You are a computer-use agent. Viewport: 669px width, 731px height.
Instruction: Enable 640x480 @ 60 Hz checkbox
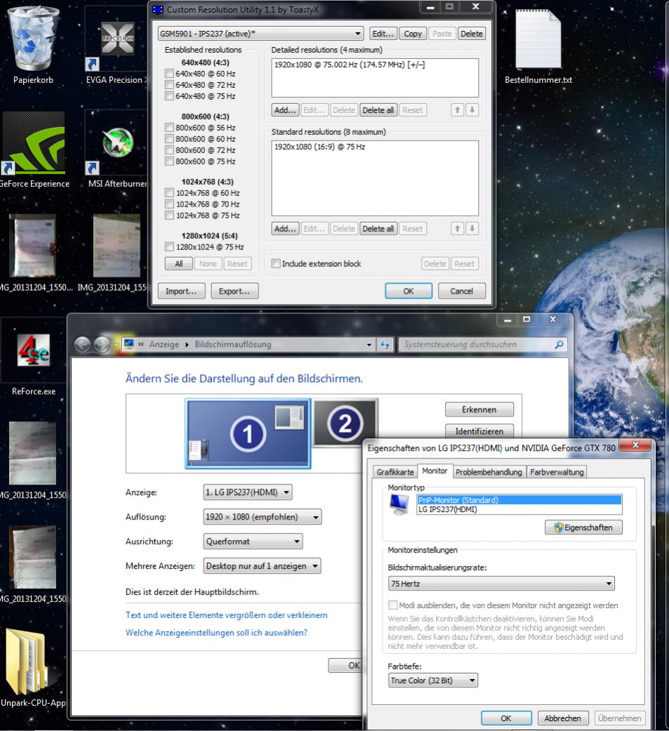(x=169, y=74)
